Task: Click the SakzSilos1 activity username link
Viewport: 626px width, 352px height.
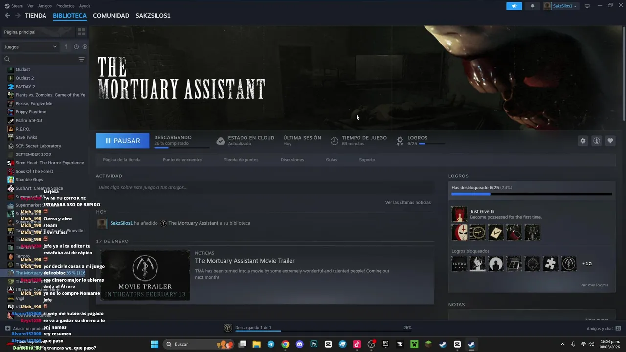Action: pyautogui.click(x=121, y=223)
